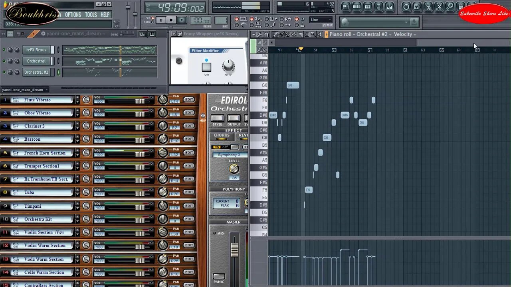Open the OPTIONS menu

coord(73,14)
